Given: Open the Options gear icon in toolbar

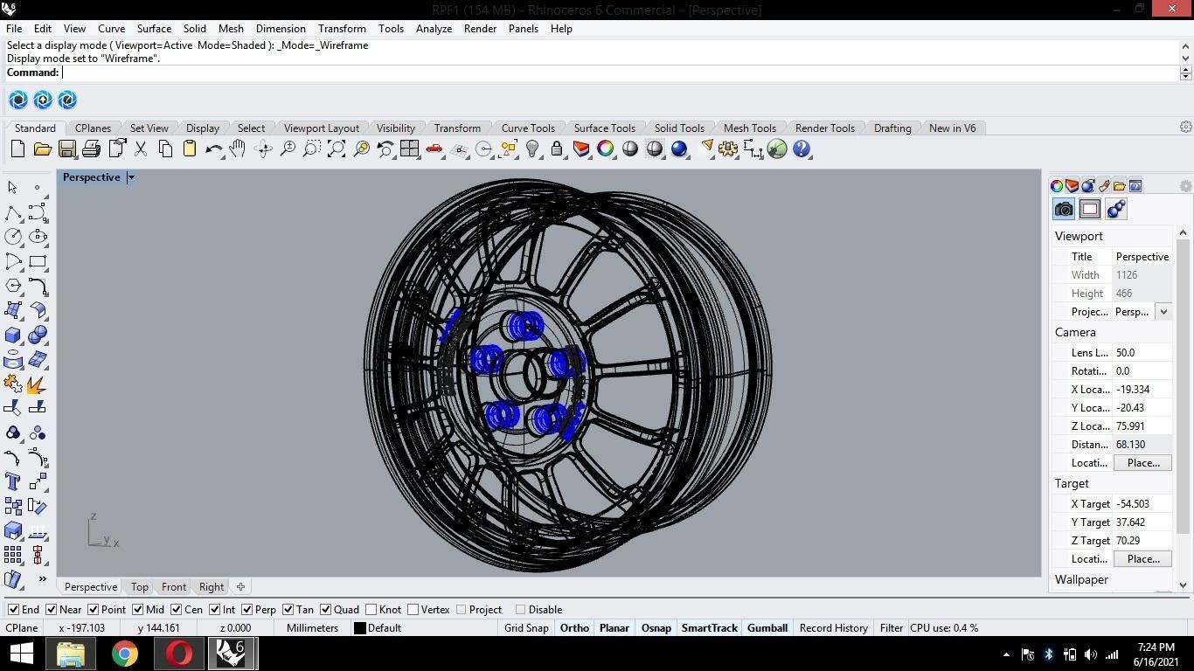Looking at the screenshot, I should pyautogui.click(x=728, y=149).
